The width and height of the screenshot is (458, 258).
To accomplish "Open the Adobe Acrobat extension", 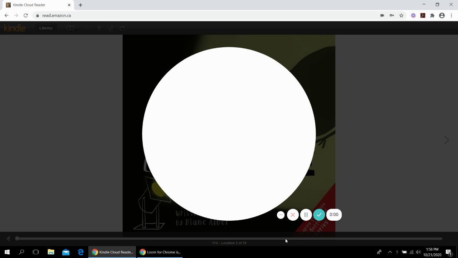I will click(x=423, y=15).
